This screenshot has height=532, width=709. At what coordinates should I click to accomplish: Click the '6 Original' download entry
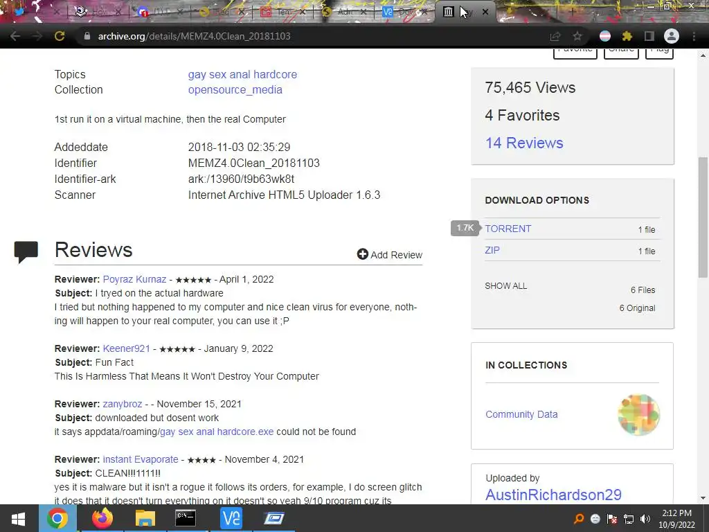click(637, 308)
